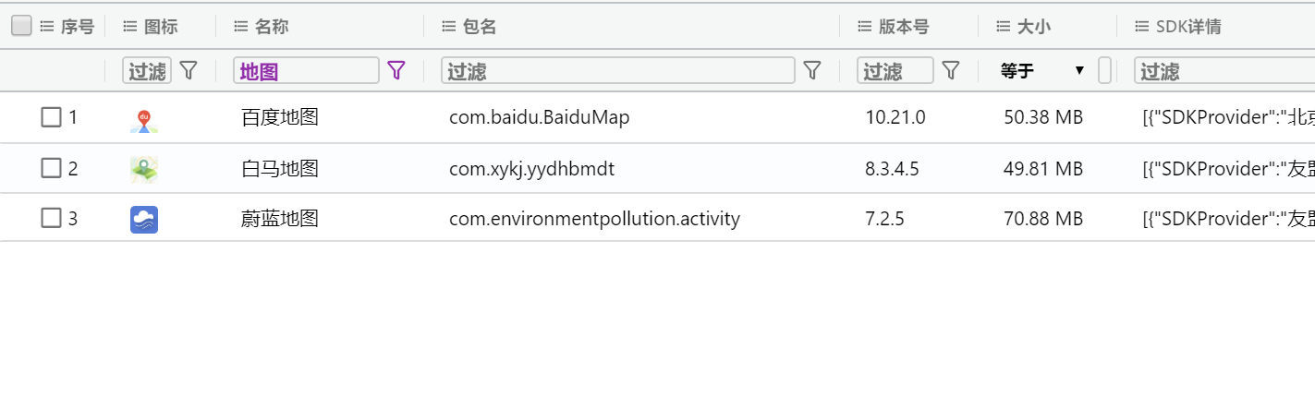Check the box for row 3
Image resolution: width=1315 pixels, height=397 pixels.
(52, 218)
